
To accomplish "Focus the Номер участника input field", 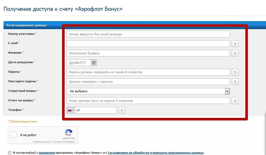I will point(148,34).
